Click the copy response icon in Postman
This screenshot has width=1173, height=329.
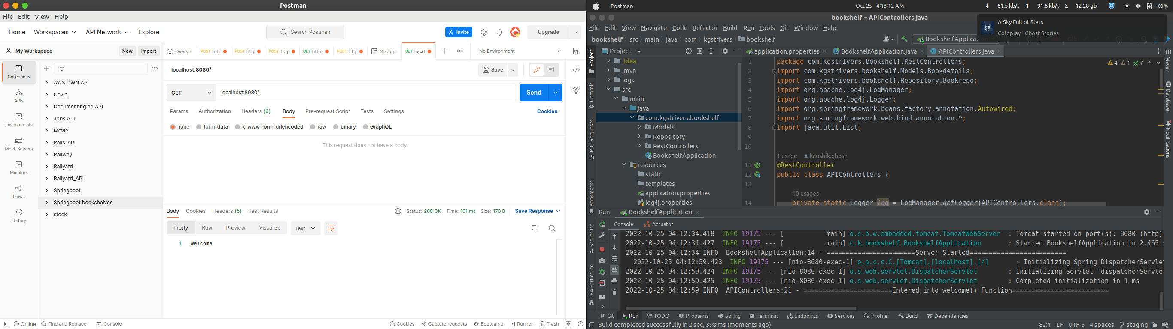click(535, 228)
